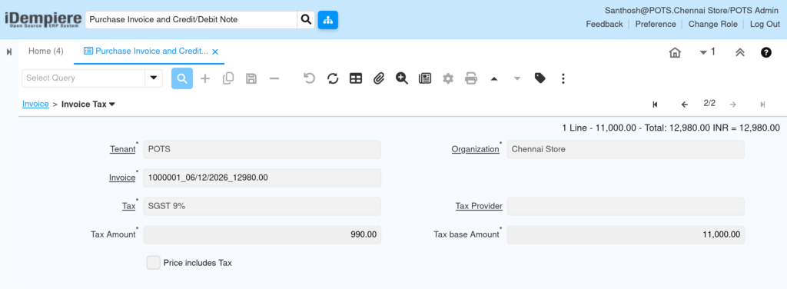Click the Log Out link

coord(765,24)
